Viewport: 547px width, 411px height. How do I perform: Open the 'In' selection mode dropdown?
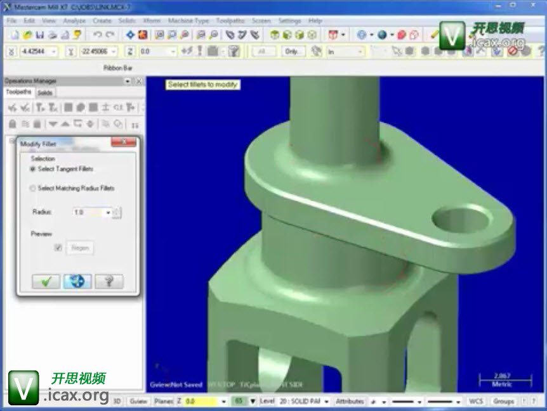(x=360, y=51)
